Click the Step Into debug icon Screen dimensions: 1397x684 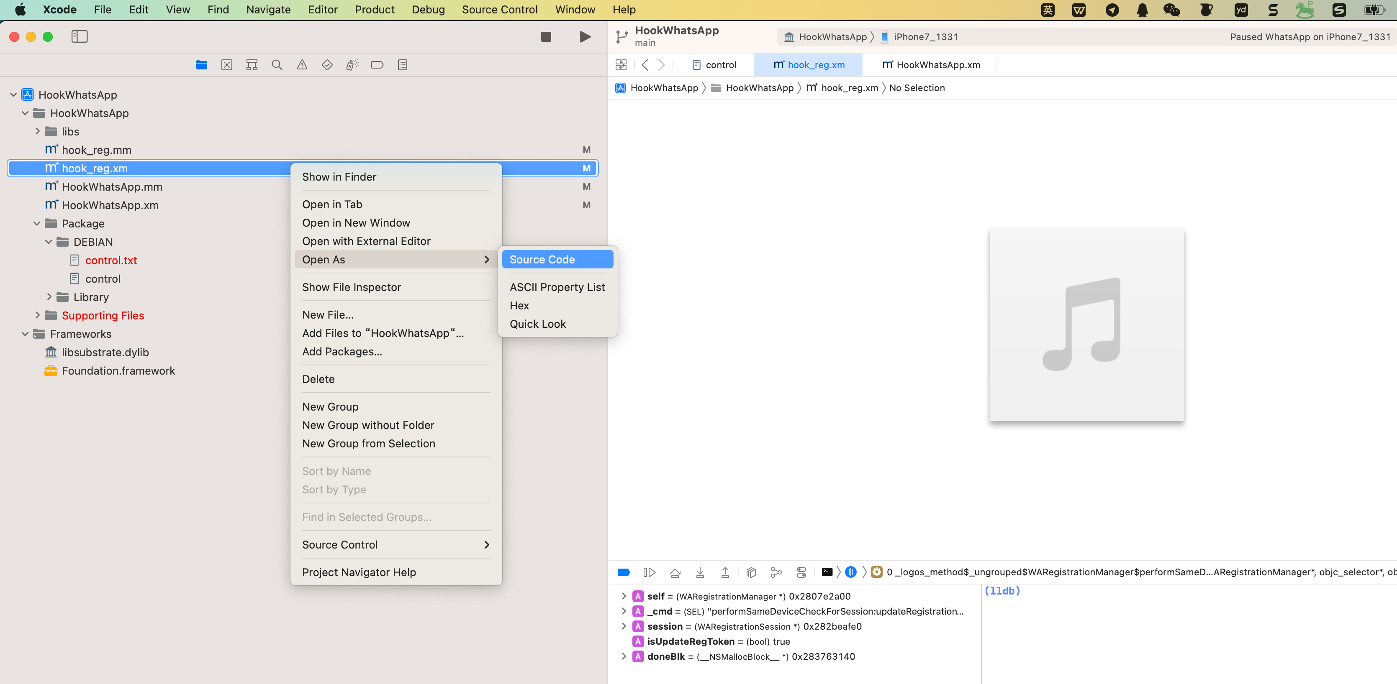[x=700, y=572]
